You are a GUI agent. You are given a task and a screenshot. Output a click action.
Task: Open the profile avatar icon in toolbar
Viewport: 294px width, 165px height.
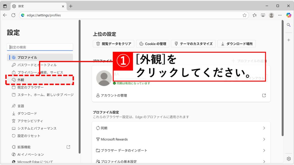(x=272, y=15)
